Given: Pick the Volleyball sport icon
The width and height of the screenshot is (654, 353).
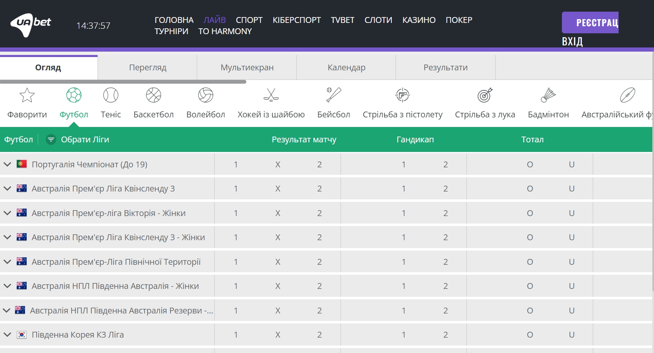Looking at the screenshot, I should coord(205,95).
